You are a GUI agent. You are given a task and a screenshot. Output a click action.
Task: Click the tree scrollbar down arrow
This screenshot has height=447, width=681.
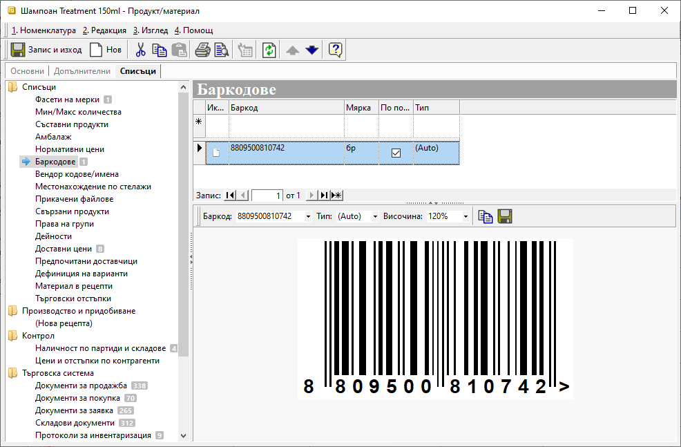183,436
